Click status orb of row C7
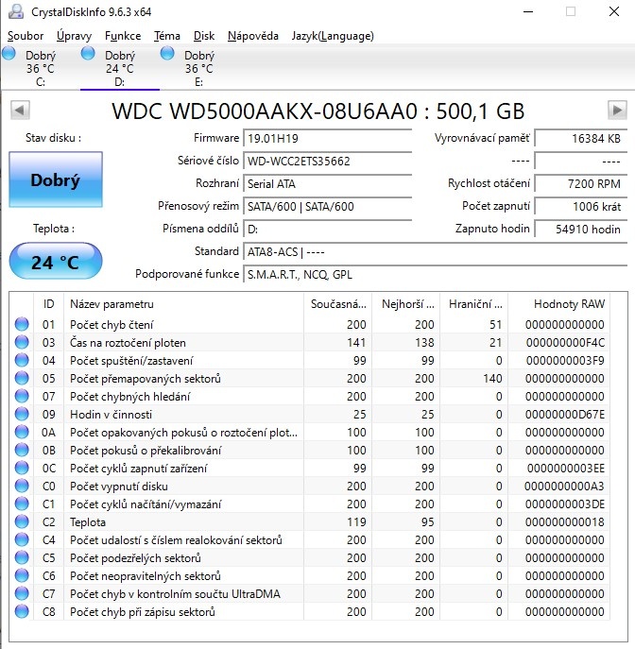 coord(22,593)
